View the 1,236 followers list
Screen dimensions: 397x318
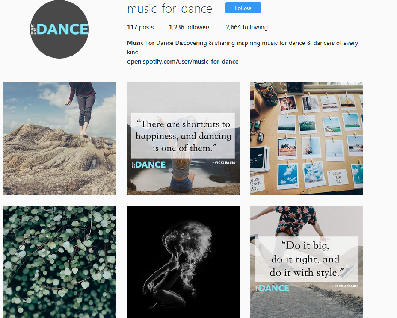pyautogui.click(x=190, y=27)
